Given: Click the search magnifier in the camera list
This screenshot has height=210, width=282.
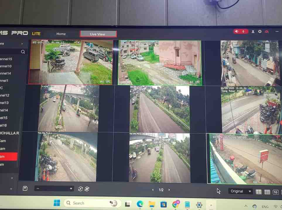Looking at the screenshot, I should [x=23, y=52].
